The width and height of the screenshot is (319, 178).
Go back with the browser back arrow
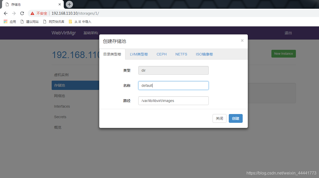5,13
